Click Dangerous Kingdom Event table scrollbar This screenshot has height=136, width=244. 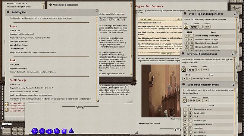[235, 111]
